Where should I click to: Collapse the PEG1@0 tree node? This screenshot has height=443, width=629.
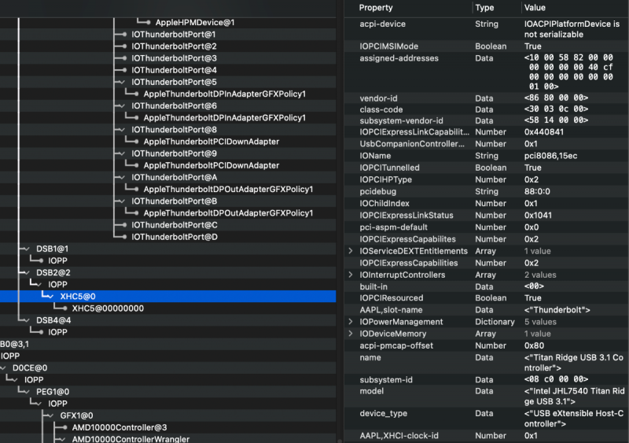tap(27, 392)
